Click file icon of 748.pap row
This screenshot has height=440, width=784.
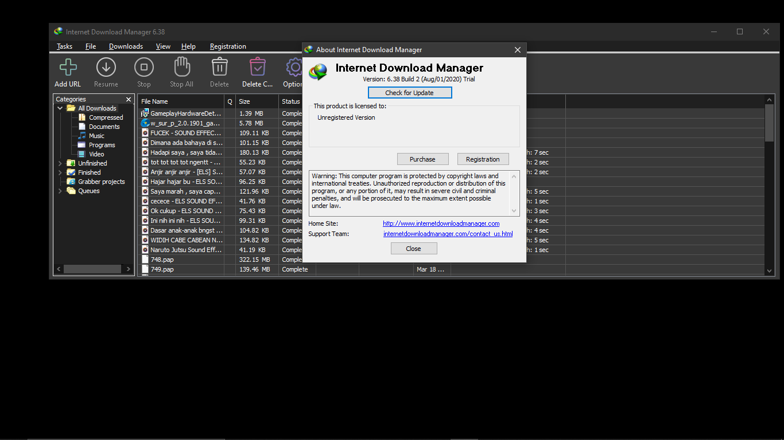(145, 259)
